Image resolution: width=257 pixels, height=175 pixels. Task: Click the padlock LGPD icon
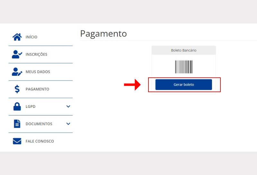(17, 106)
